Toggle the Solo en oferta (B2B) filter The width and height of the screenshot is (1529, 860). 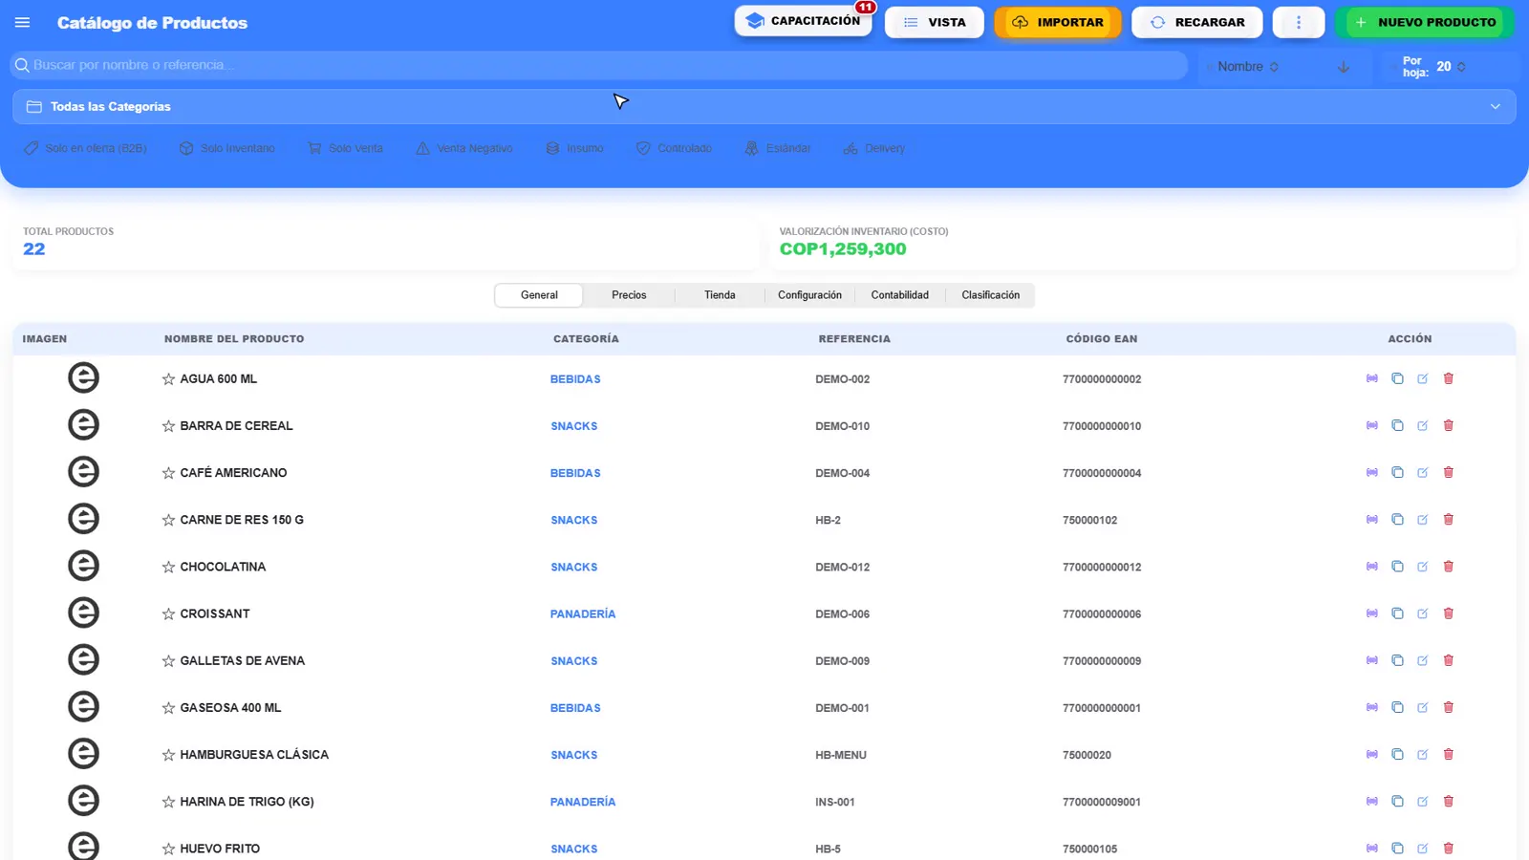pyautogui.click(x=85, y=148)
